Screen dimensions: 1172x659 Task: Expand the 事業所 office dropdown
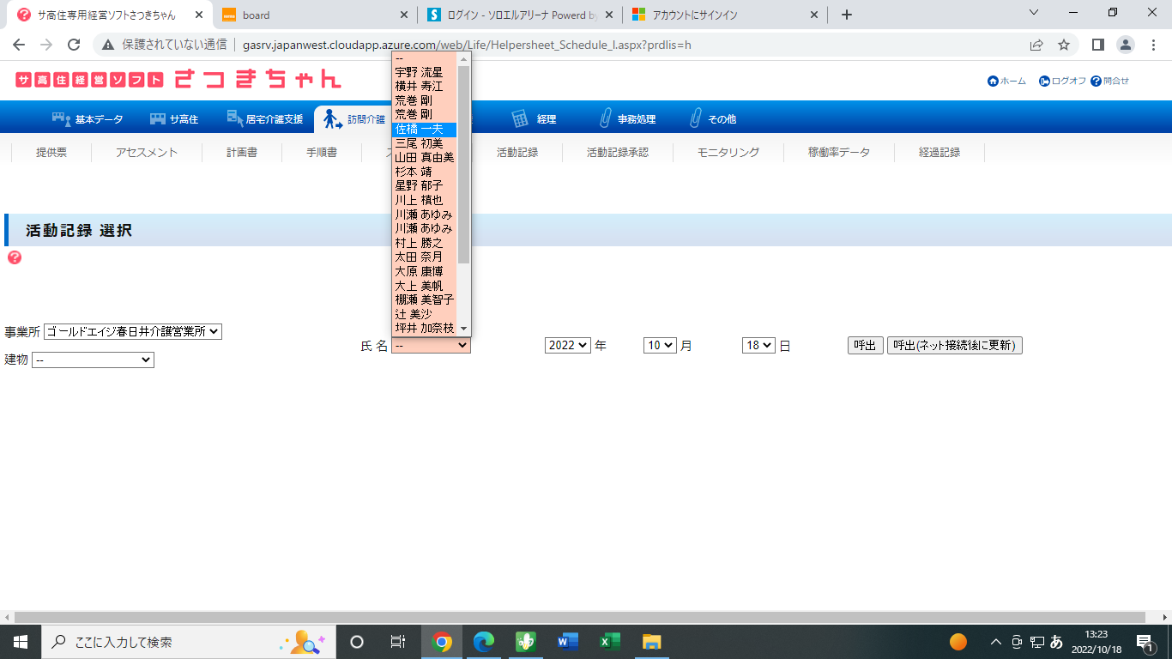133,331
